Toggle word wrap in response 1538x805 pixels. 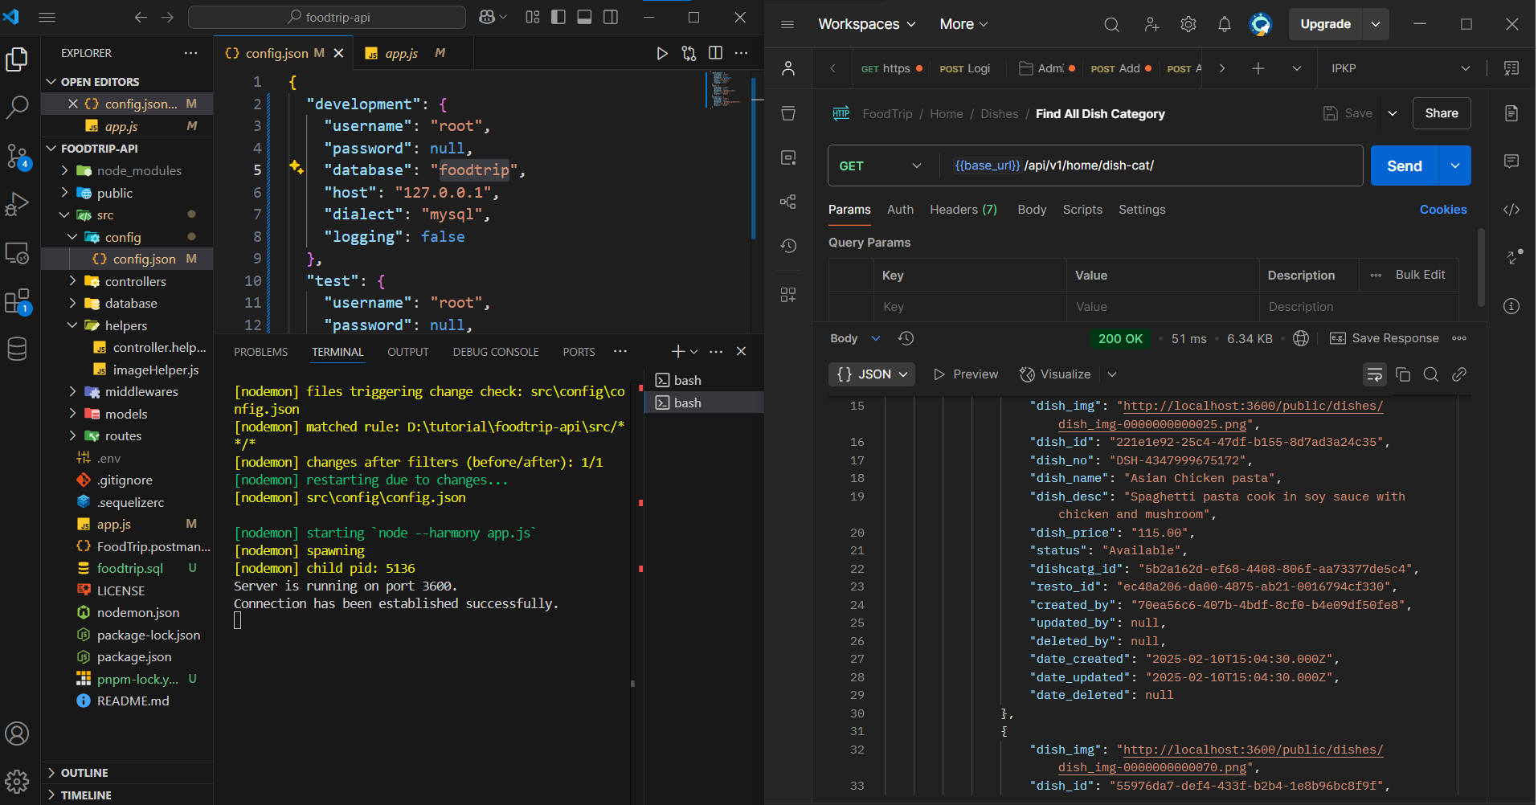click(1375, 374)
